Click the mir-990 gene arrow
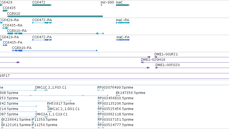 pos(101,5)
